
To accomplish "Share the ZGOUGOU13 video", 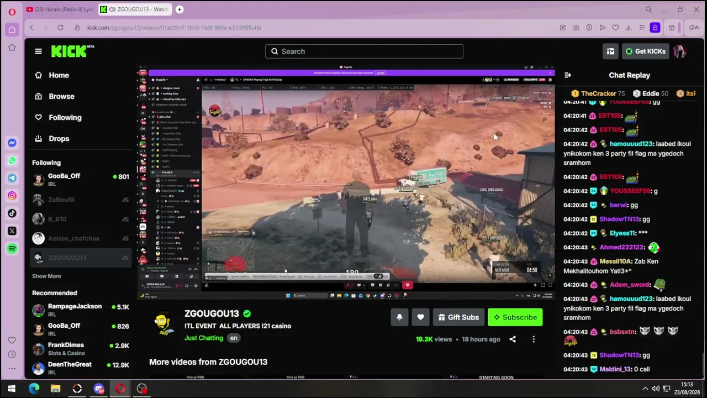I will pyautogui.click(x=513, y=339).
